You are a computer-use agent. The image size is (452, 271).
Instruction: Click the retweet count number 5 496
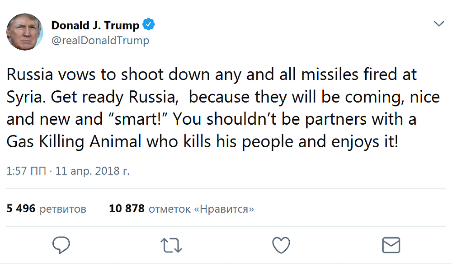(21, 209)
